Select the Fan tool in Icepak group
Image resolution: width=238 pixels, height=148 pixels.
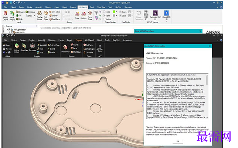point(19,15)
